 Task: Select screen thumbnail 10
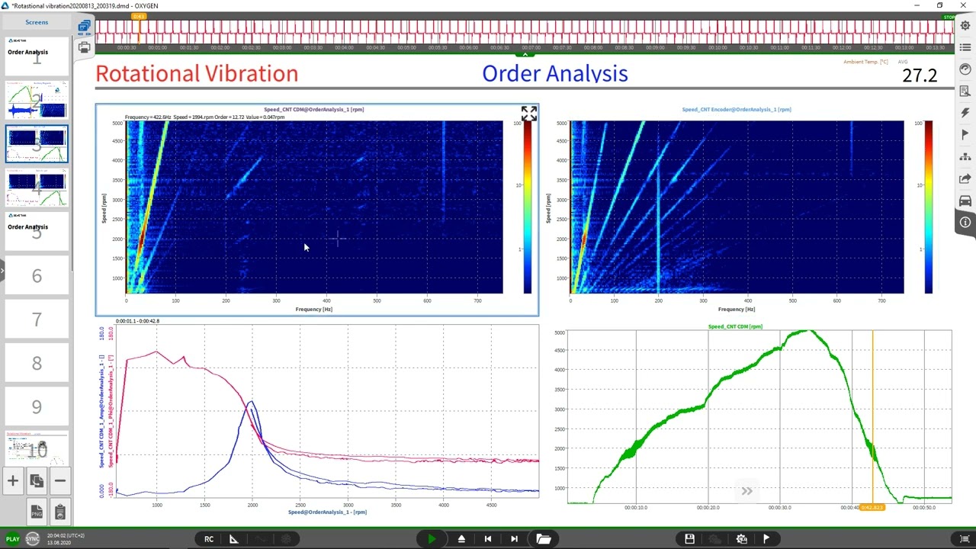click(37, 450)
